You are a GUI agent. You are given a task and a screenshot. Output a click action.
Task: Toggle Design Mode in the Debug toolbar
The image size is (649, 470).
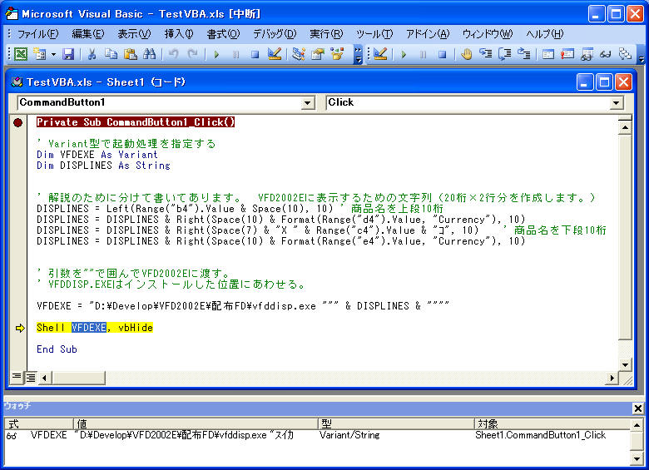coord(380,54)
